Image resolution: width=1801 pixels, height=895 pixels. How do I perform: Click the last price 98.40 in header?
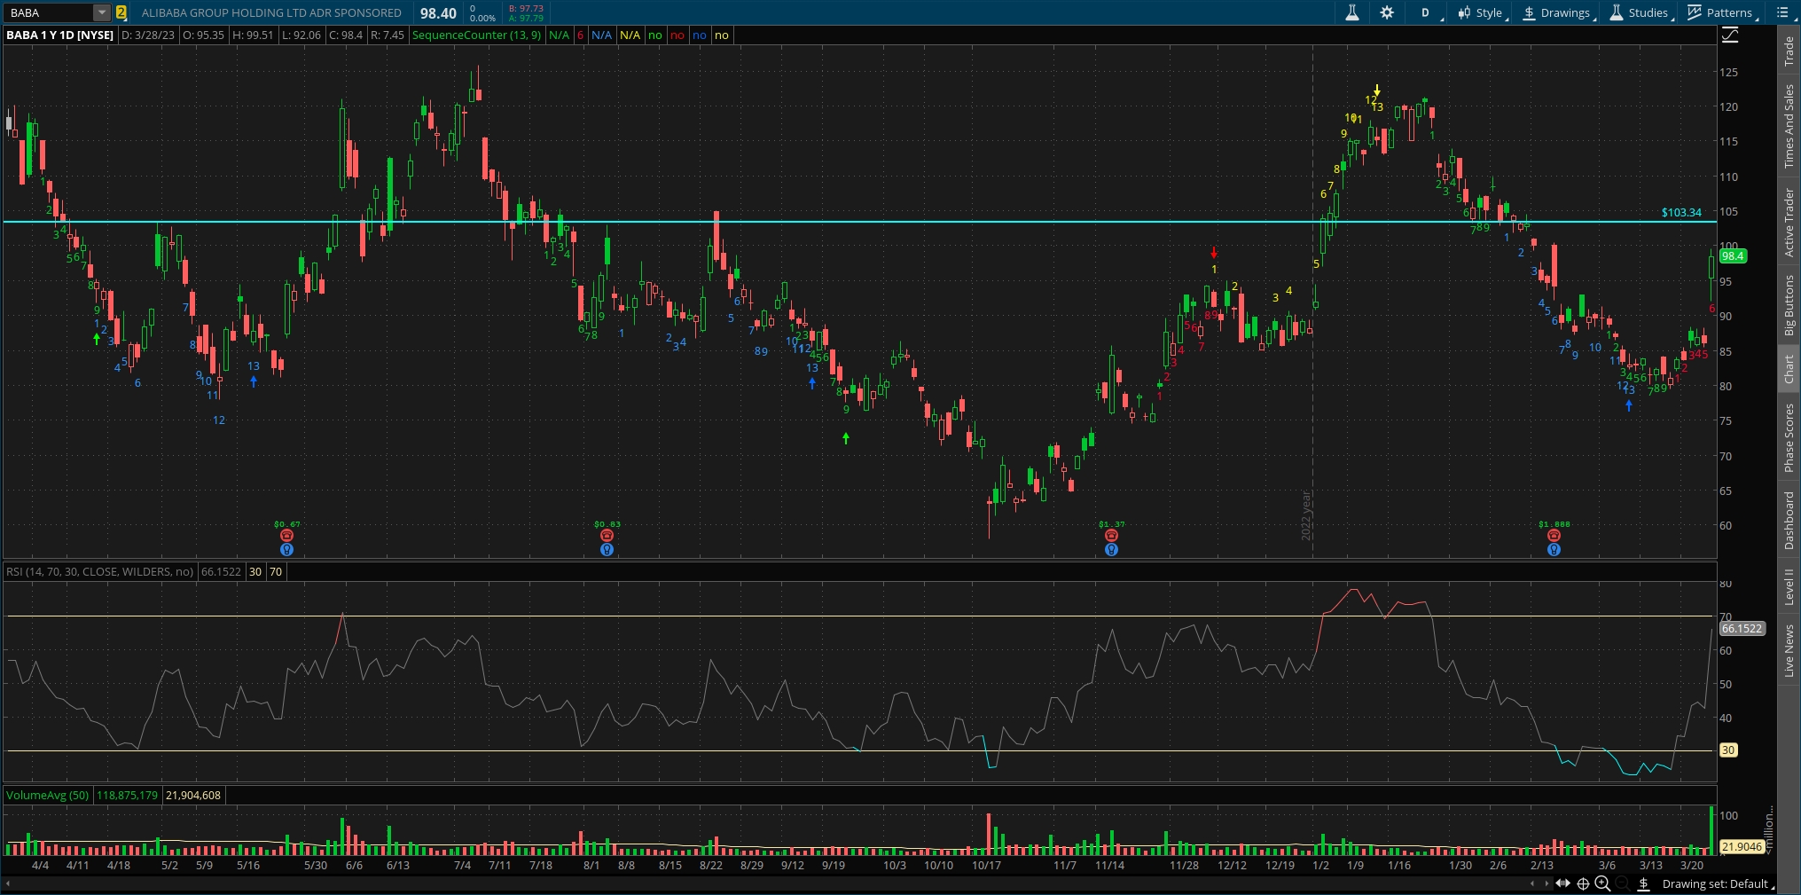click(438, 13)
